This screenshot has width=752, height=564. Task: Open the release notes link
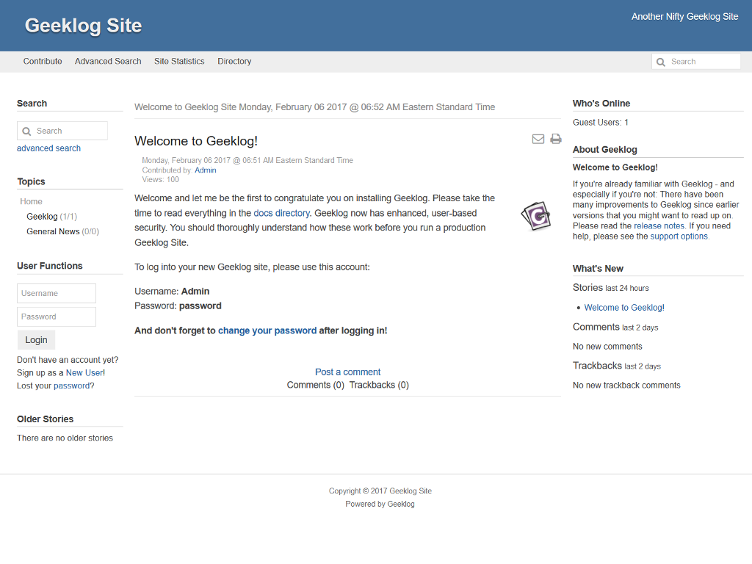click(x=659, y=226)
